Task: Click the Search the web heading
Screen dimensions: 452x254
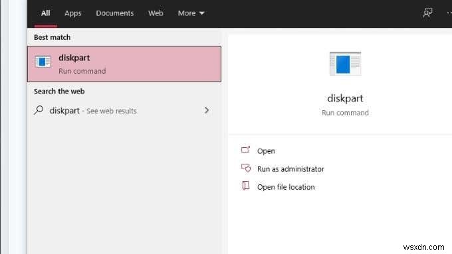Action: [59, 92]
